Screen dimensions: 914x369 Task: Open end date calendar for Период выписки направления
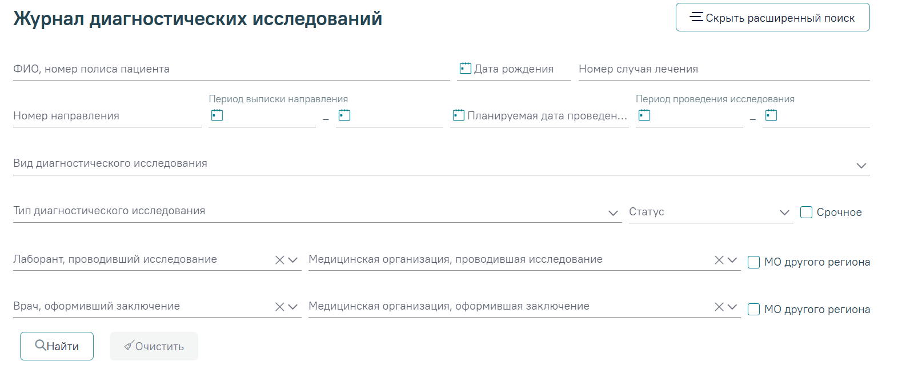[344, 115]
